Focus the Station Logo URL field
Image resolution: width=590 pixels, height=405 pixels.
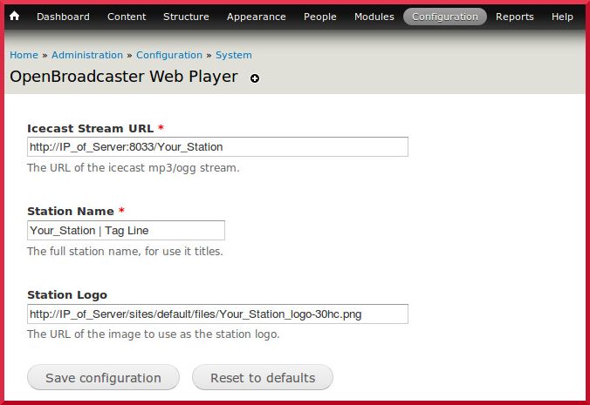(217, 314)
